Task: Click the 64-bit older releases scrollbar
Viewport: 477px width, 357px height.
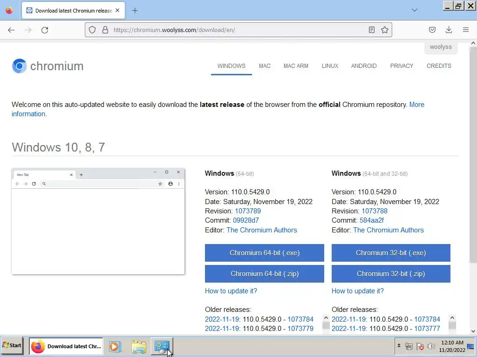Action: pyautogui.click(x=326, y=325)
